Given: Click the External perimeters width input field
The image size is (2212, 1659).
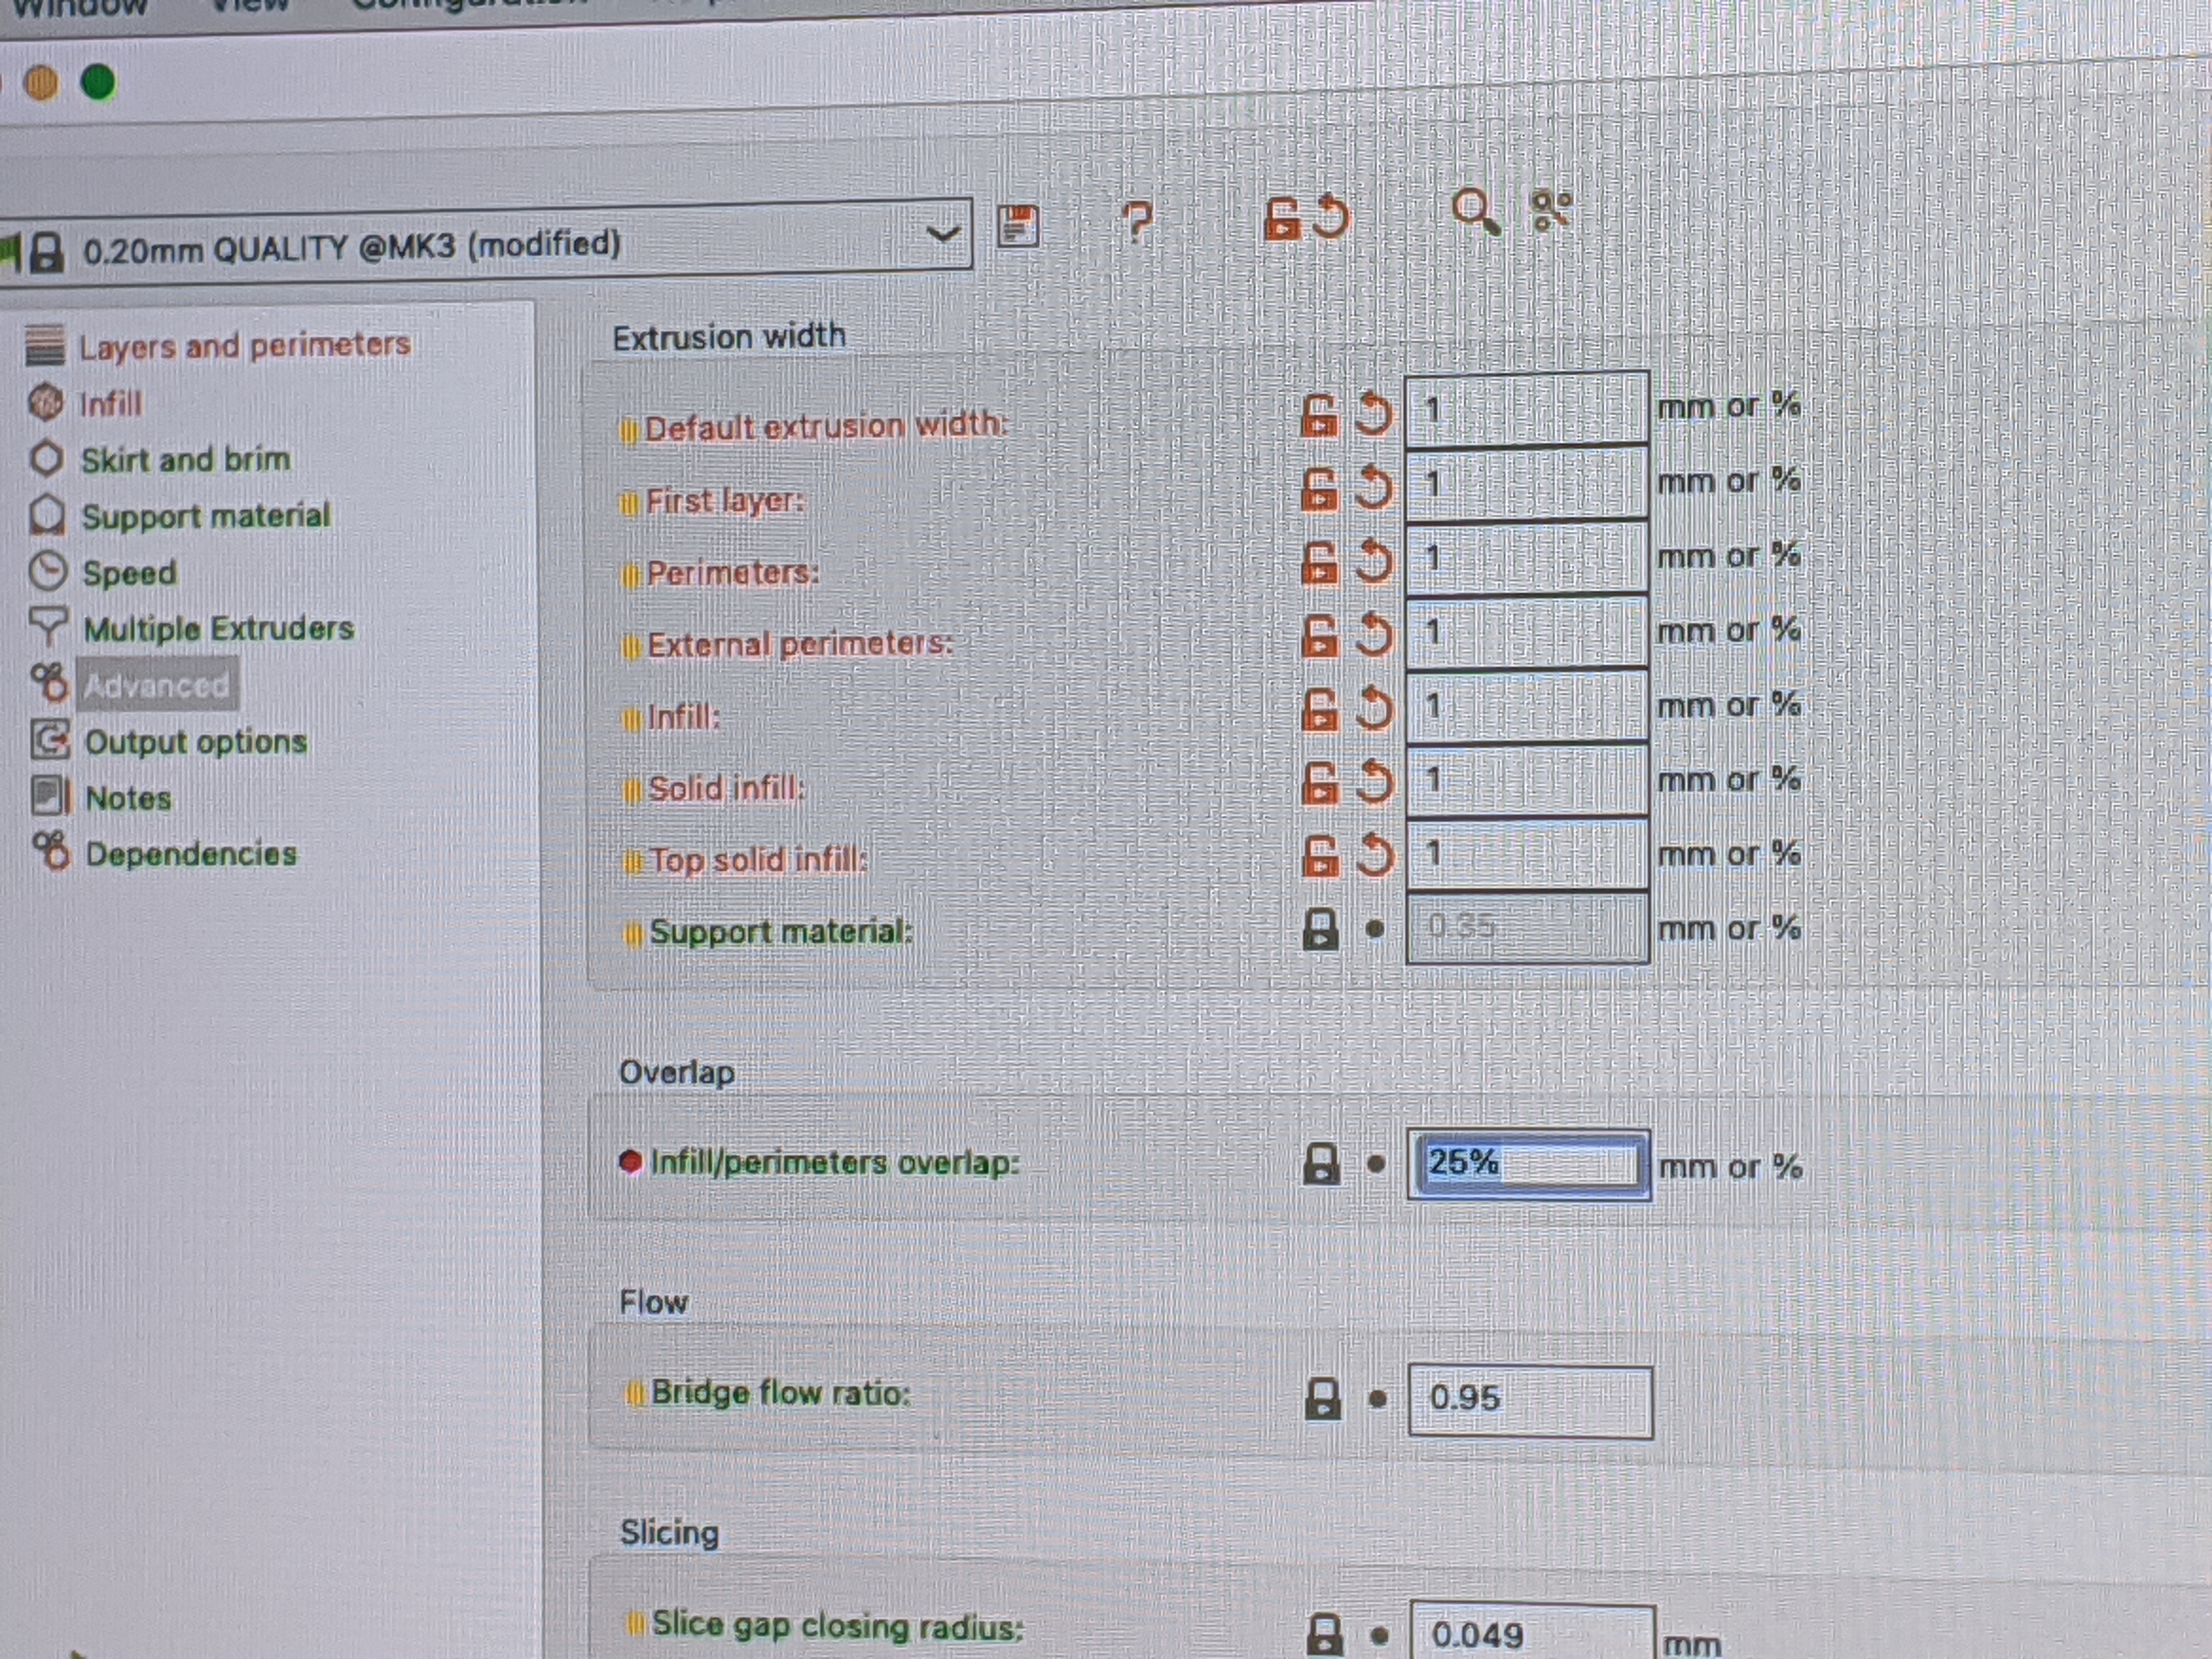Looking at the screenshot, I should pos(1527,632).
